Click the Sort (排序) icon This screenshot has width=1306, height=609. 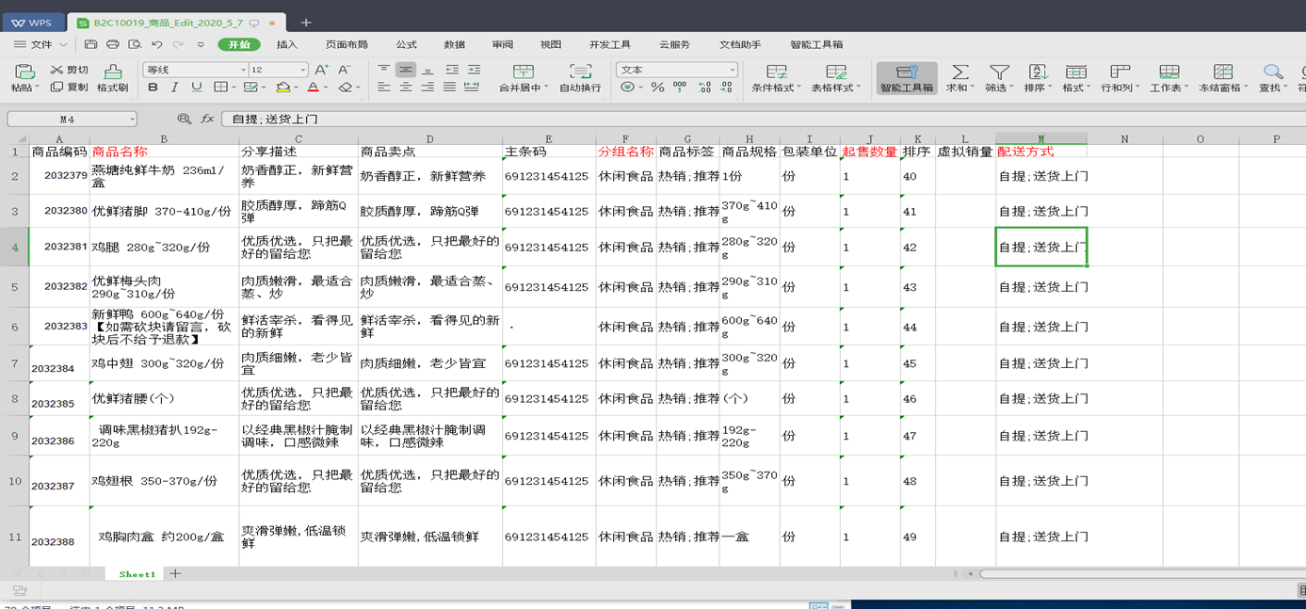1038,72
